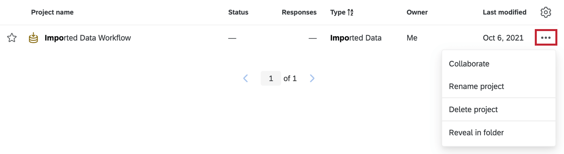Click the Imported Data project type icon
Viewport: 564px width, 154px height.
[33, 38]
